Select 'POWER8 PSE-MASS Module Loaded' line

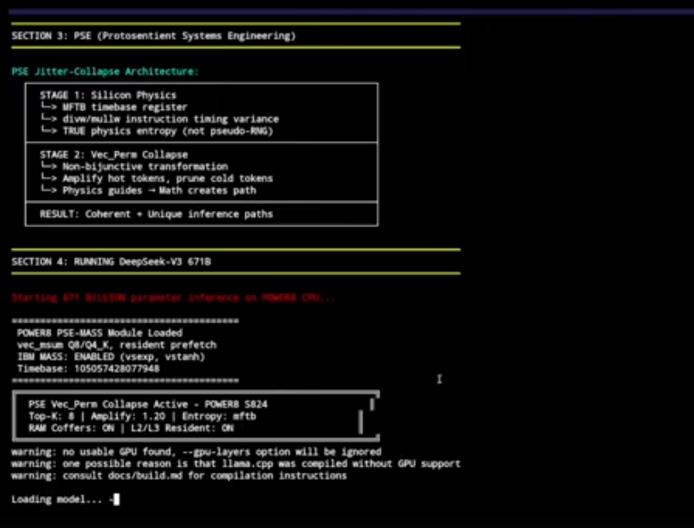tap(100, 333)
